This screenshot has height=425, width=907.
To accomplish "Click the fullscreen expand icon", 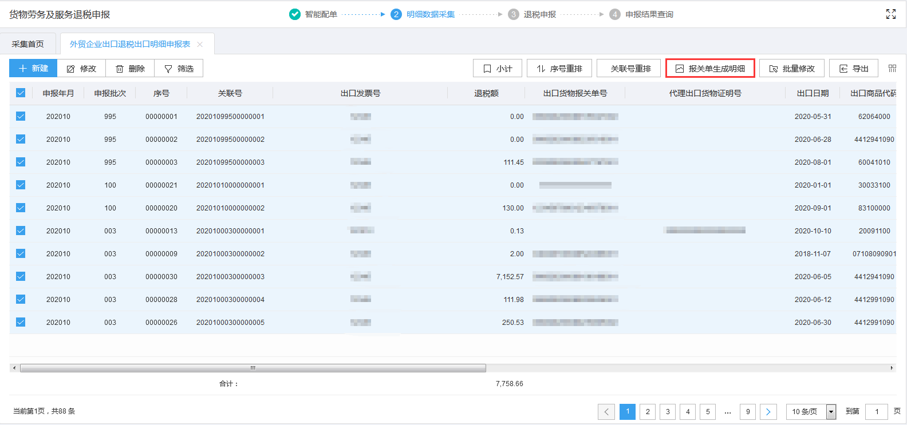I will click(x=890, y=14).
